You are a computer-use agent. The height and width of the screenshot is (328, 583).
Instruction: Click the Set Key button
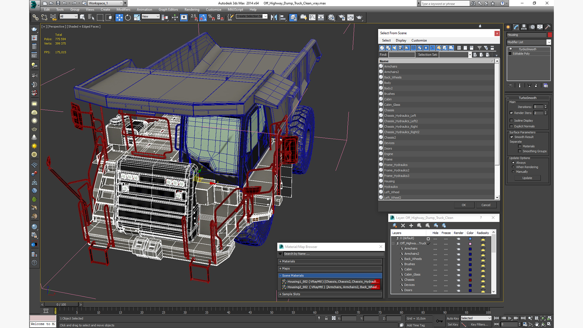452,325
